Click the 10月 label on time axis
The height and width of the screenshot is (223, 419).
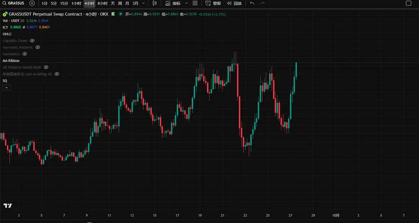335,215
